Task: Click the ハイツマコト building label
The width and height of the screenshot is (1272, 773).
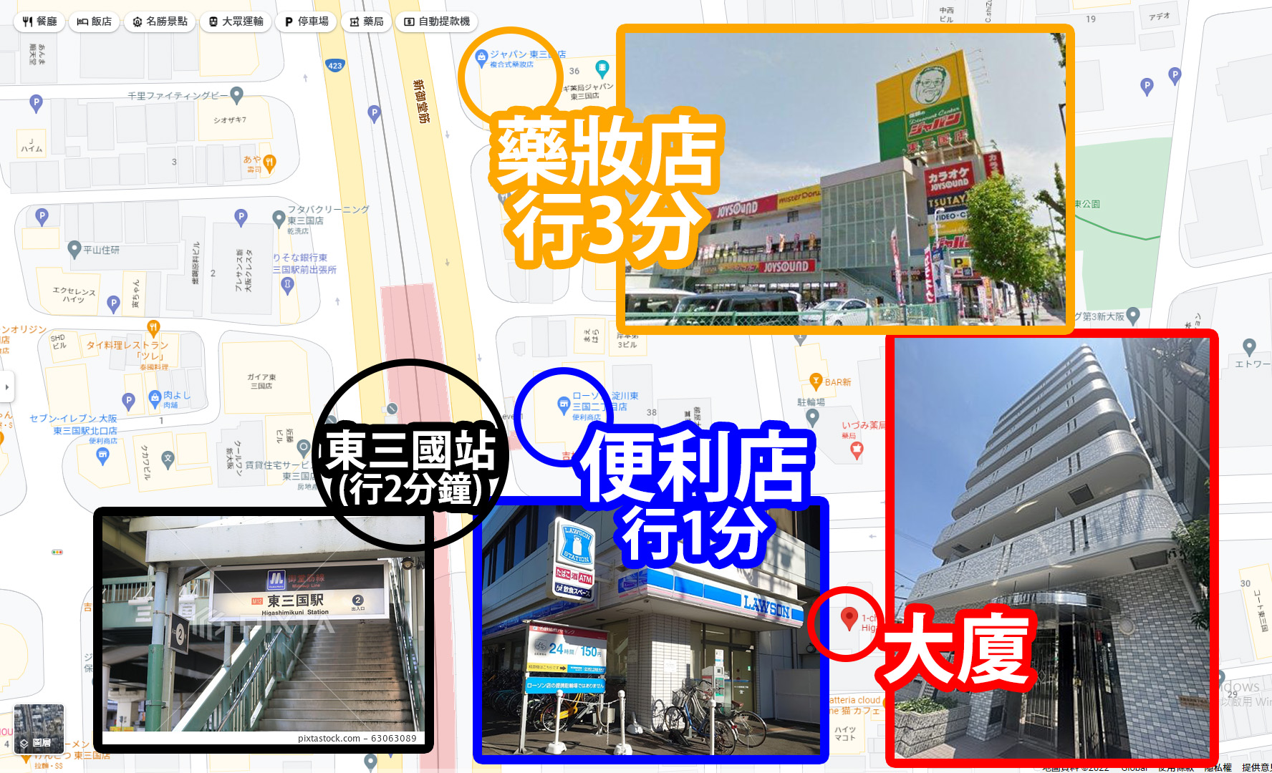Action: click(x=845, y=734)
